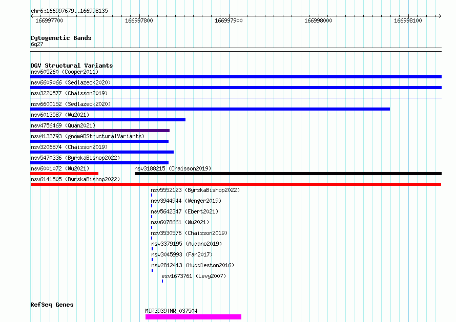This screenshot has height=322, width=456.
Task: Select the nsv3206874 blue variant bar
Action: click(x=102, y=152)
